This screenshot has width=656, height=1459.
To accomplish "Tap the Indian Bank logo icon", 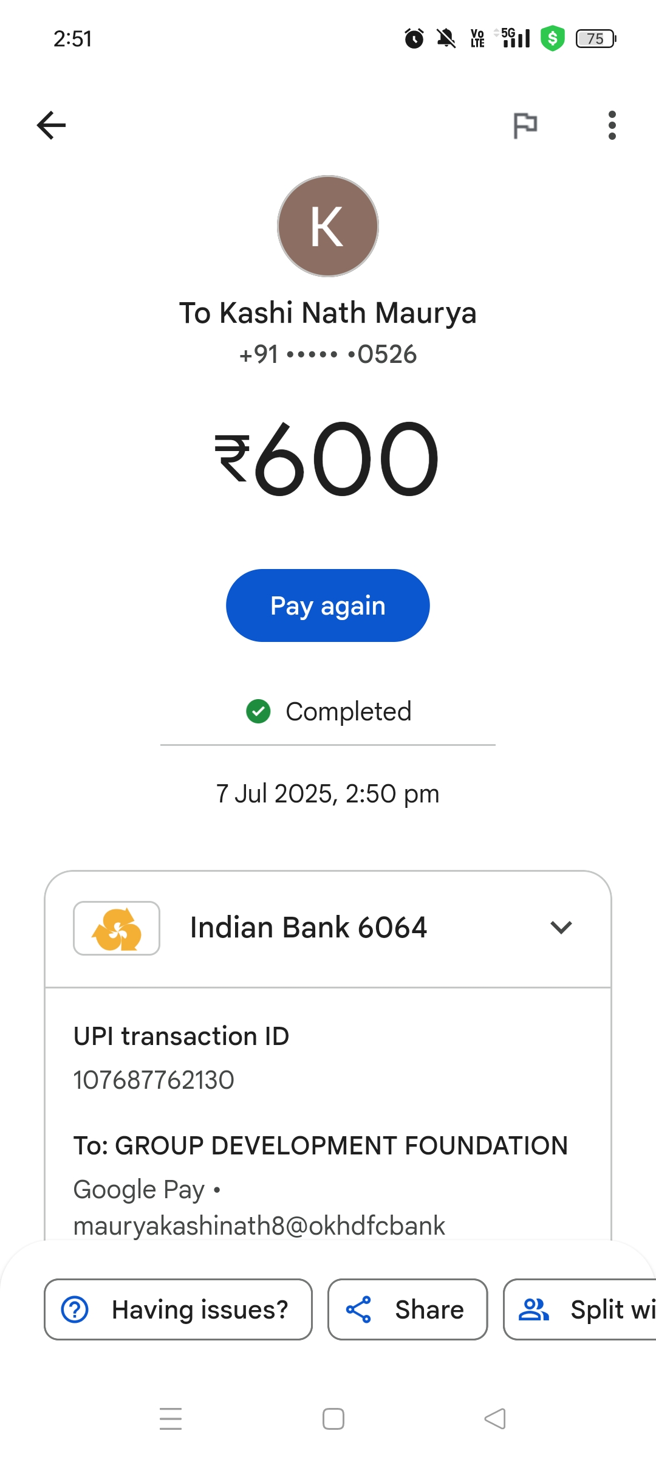I will (x=117, y=928).
